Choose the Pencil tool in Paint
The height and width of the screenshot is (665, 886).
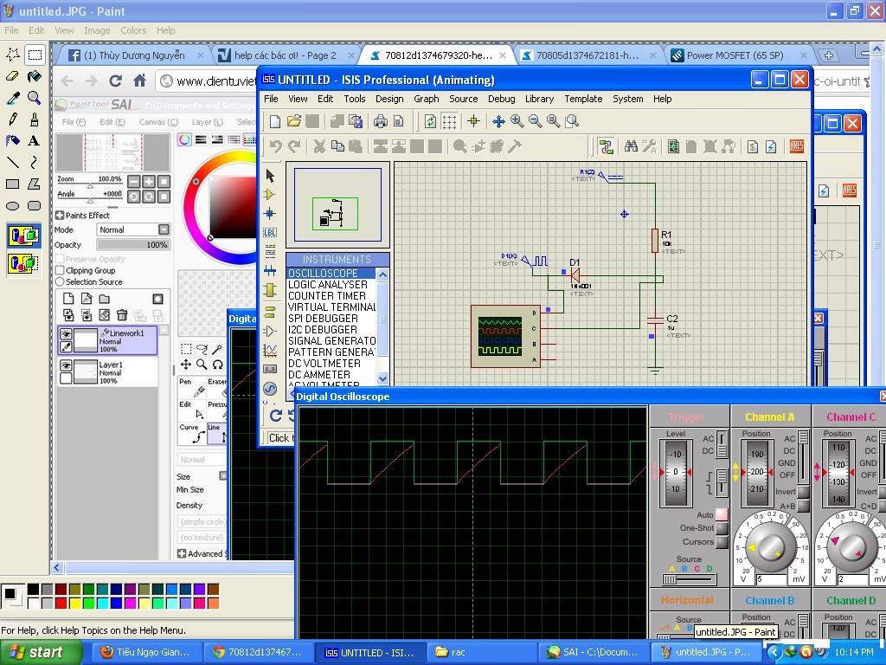coord(12,119)
